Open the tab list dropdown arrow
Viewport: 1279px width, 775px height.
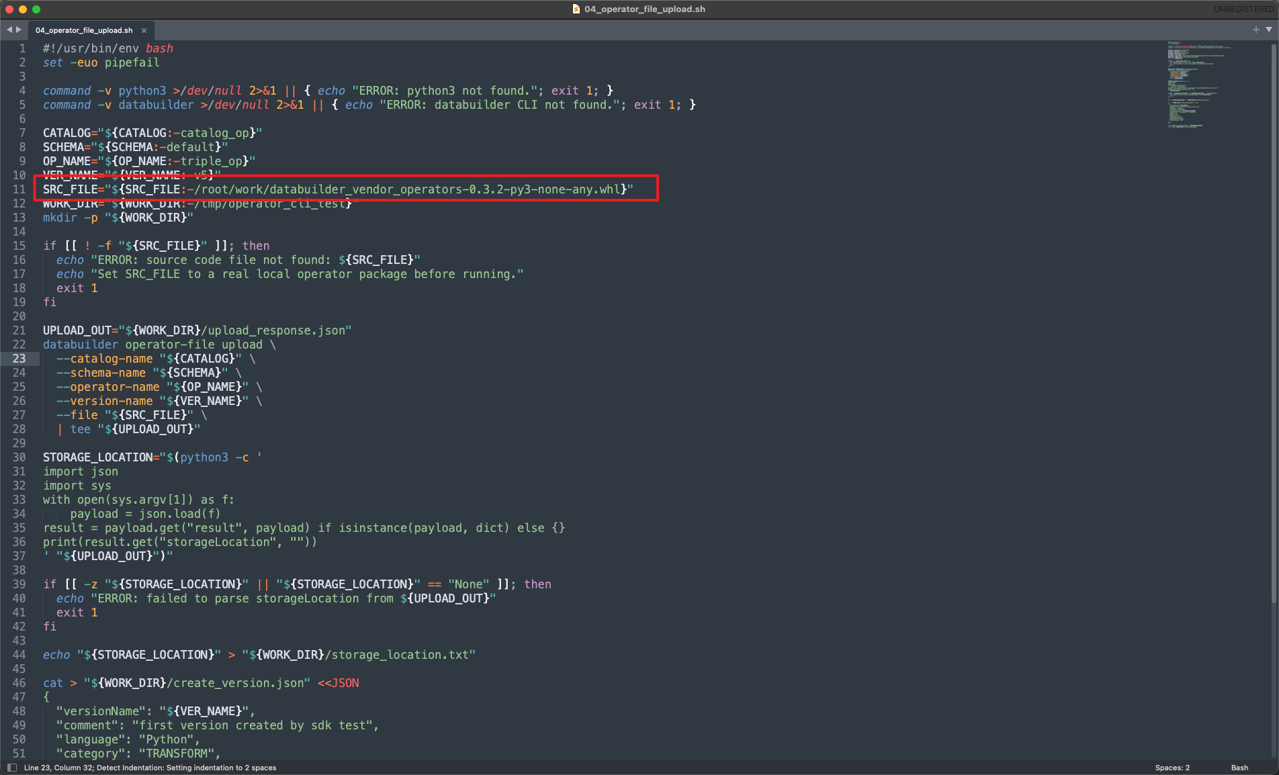pyautogui.click(x=1269, y=30)
